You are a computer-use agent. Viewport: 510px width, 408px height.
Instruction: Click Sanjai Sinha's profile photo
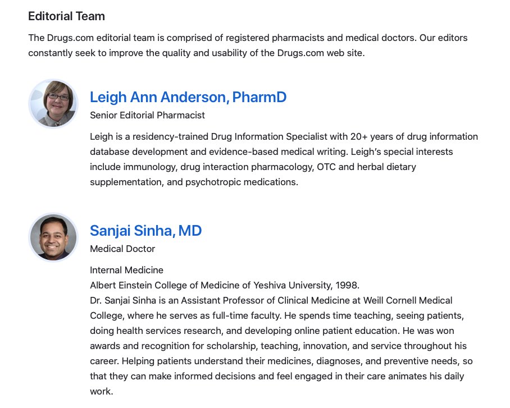pyautogui.click(x=53, y=237)
